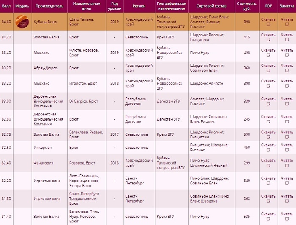Click PDF icon in Балаклава Резерв row
Viewport: 296px width, 225px height.
[x=268, y=137]
